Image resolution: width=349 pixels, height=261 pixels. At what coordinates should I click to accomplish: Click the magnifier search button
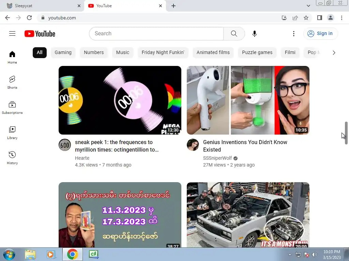coord(234,34)
